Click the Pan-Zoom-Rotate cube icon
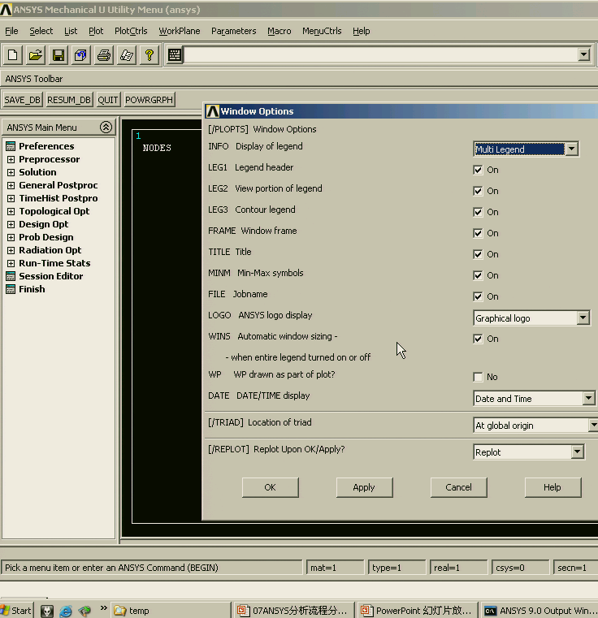 tap(80, 55)
